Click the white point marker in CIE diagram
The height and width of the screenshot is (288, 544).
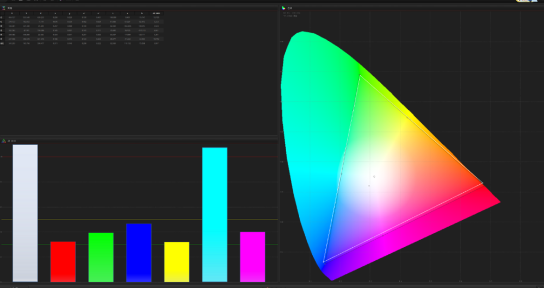(374, 177)
